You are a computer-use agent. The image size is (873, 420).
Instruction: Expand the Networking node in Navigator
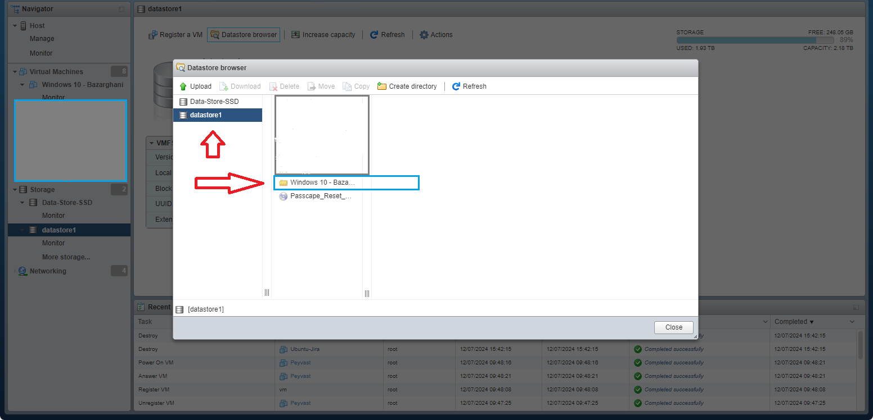[15, 271]
